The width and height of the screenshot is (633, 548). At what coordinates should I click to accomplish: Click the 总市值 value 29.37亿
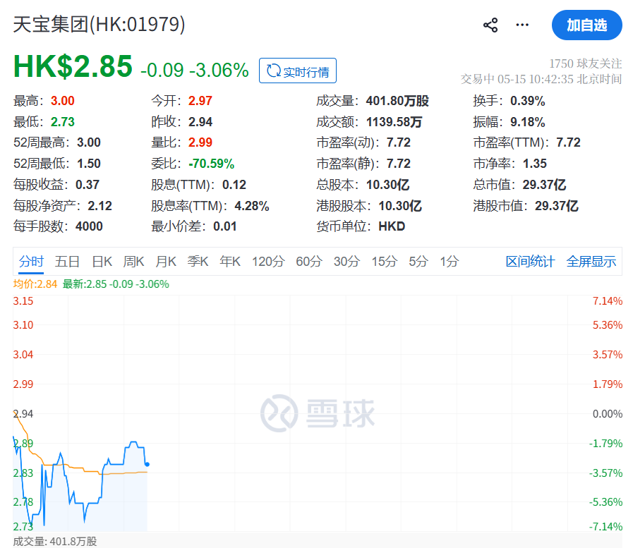click(544, 185)
